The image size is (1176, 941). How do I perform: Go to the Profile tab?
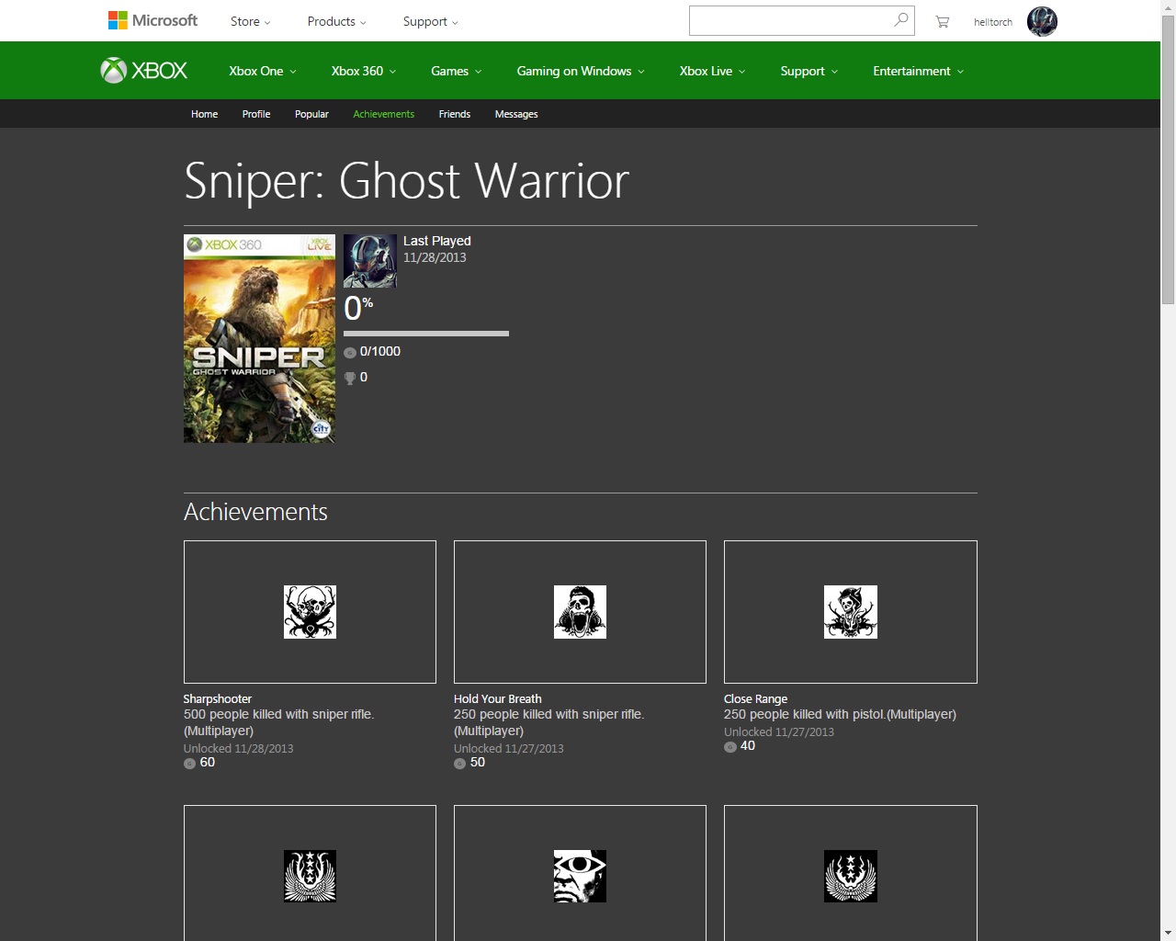point(256,114)
